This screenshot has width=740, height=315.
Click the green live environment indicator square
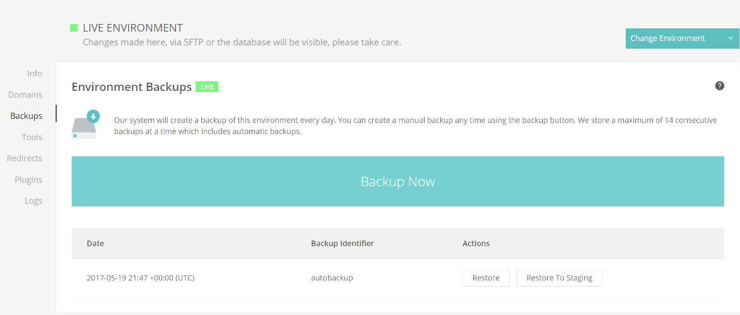(x=74, y=28)
